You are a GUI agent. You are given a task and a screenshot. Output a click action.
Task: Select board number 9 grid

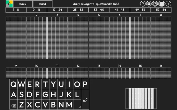pyautogui.click(x=16, y=73)
